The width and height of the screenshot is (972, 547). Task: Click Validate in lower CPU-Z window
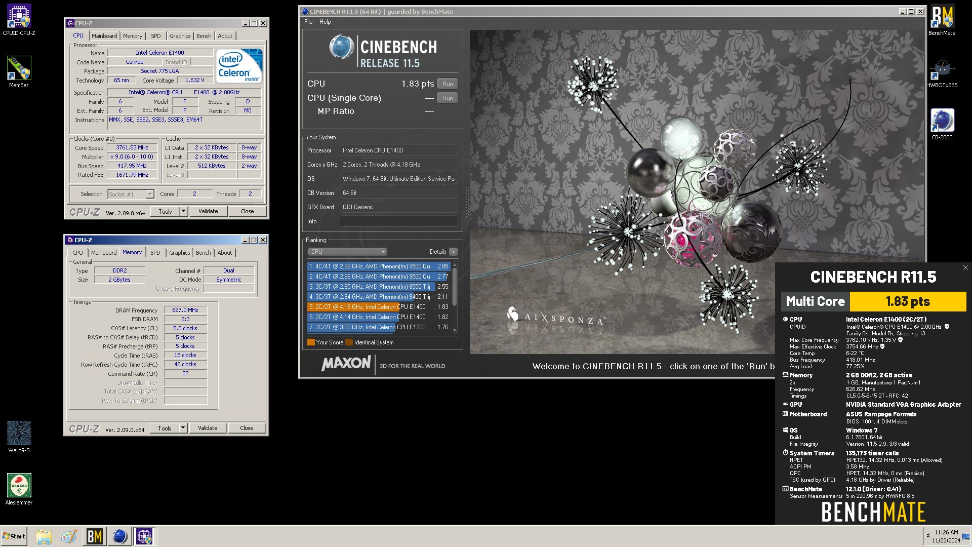tap(208, 428)
